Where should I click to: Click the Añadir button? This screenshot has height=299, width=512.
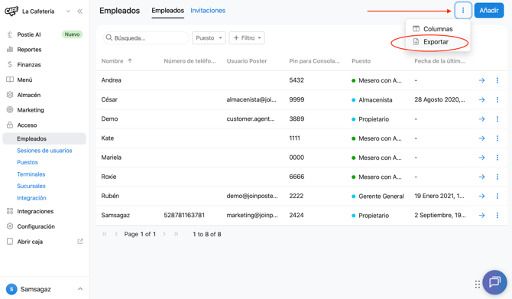coord(489,11)
